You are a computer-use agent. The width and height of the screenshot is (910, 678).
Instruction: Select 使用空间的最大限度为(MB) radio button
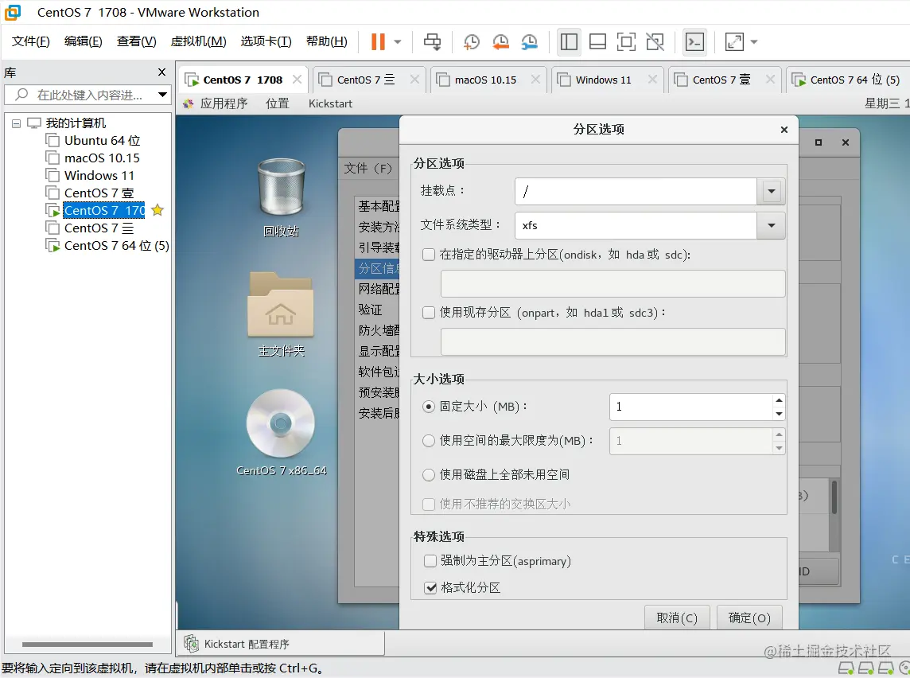[429, 441]
